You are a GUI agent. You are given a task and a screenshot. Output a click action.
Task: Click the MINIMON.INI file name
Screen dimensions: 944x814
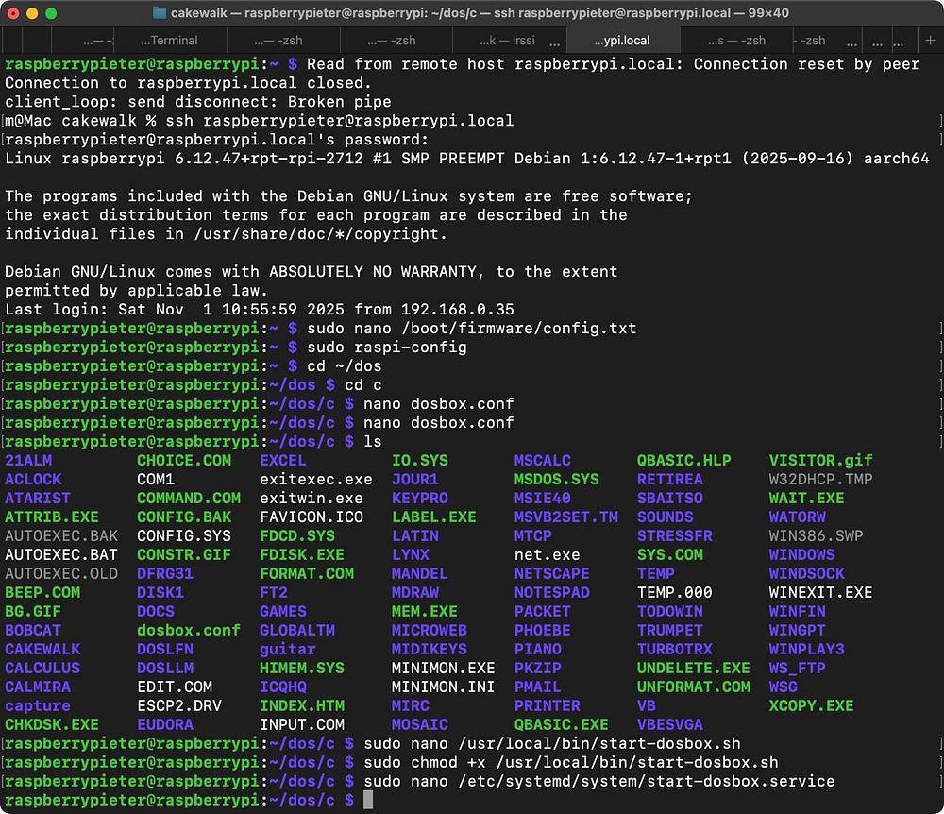pyautogui.click(x=443, y=687)
